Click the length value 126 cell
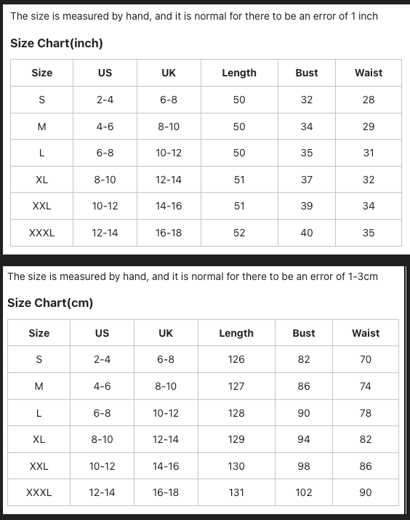410x520 pixels. [x=236, y=359]
